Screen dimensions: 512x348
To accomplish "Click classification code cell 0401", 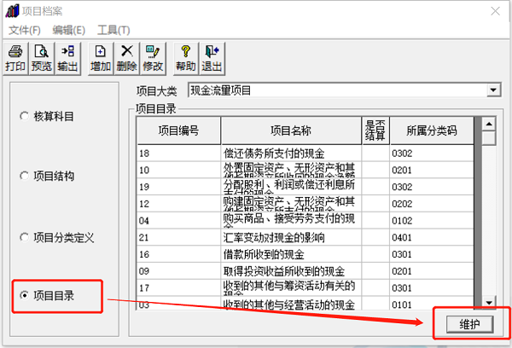I will [x=432, y=237].
